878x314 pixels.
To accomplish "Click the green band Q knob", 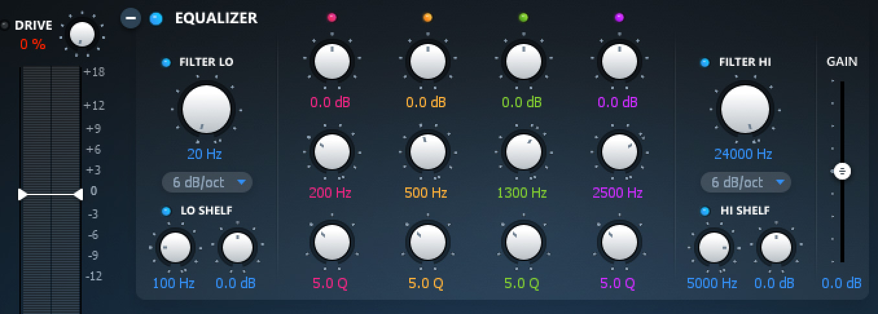I will click(x=524, y=242).
